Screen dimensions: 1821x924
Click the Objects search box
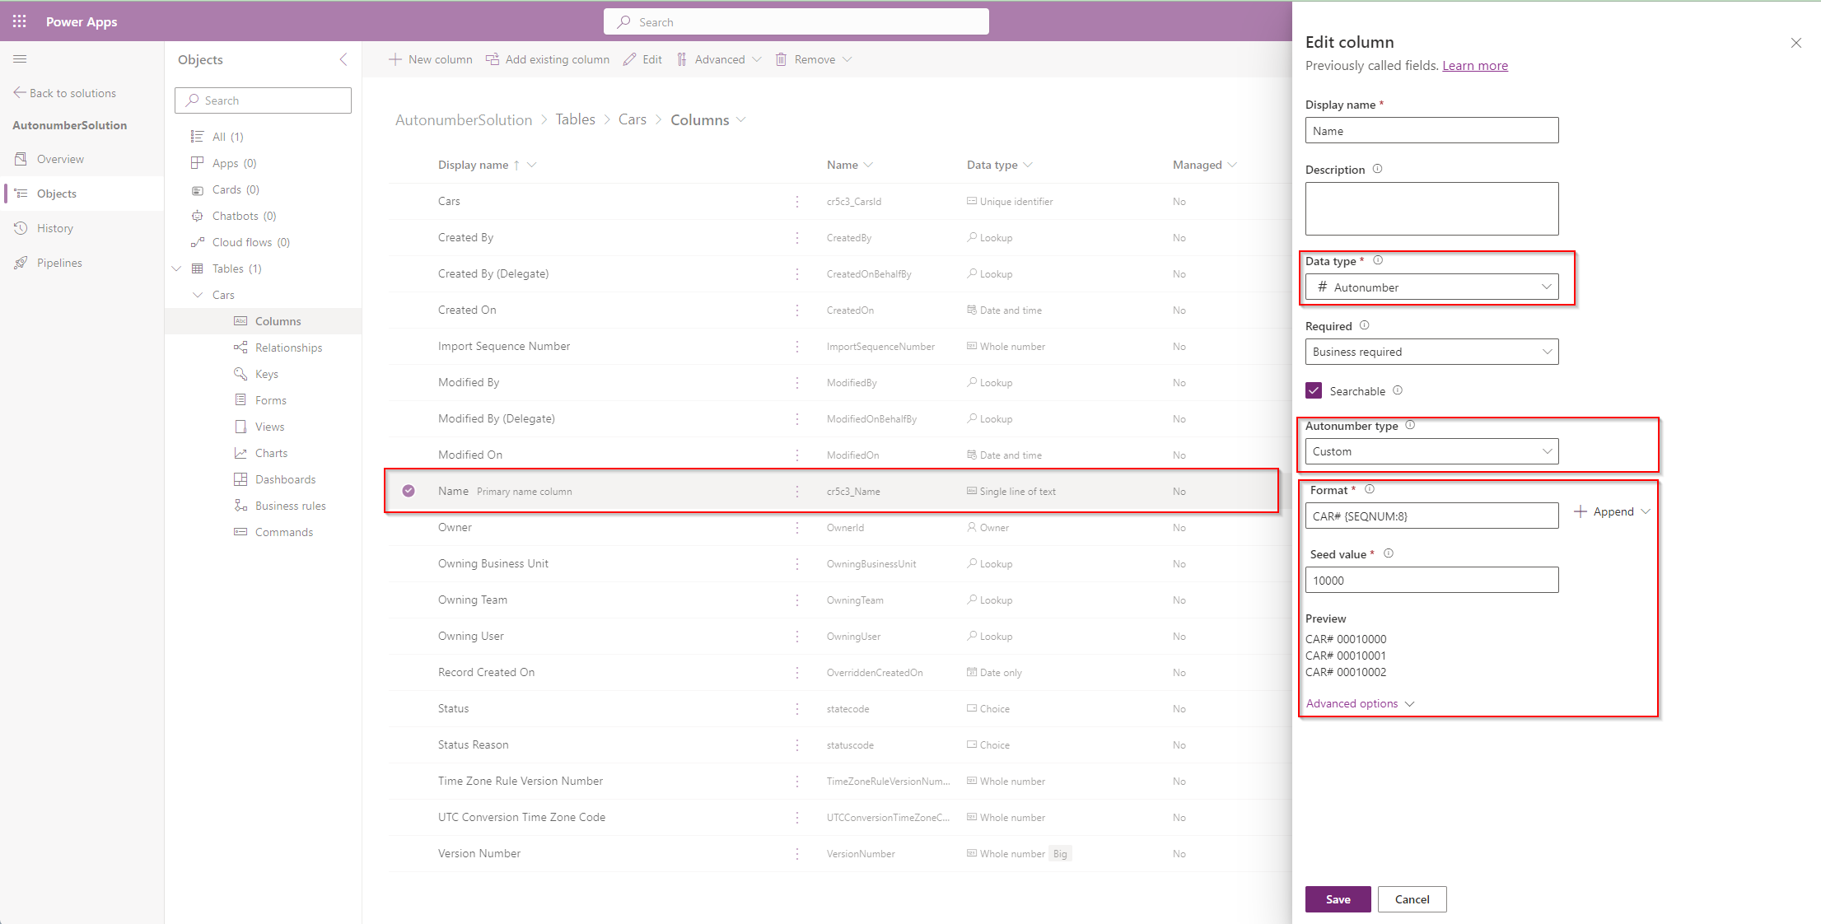coord(263,100)
